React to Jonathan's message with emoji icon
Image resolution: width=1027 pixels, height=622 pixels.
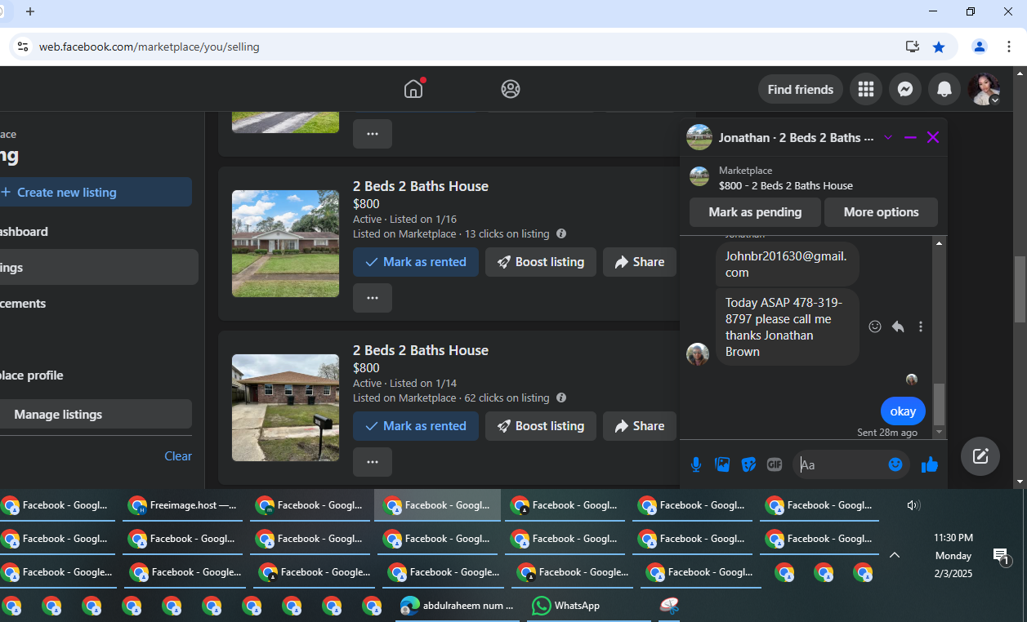(x=875, y=327)
